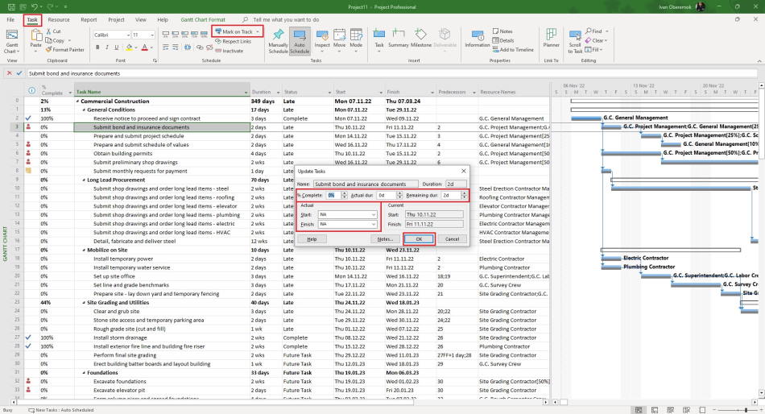Click the Respect Links command
This screenshot has width=765, height=414.
234,42
